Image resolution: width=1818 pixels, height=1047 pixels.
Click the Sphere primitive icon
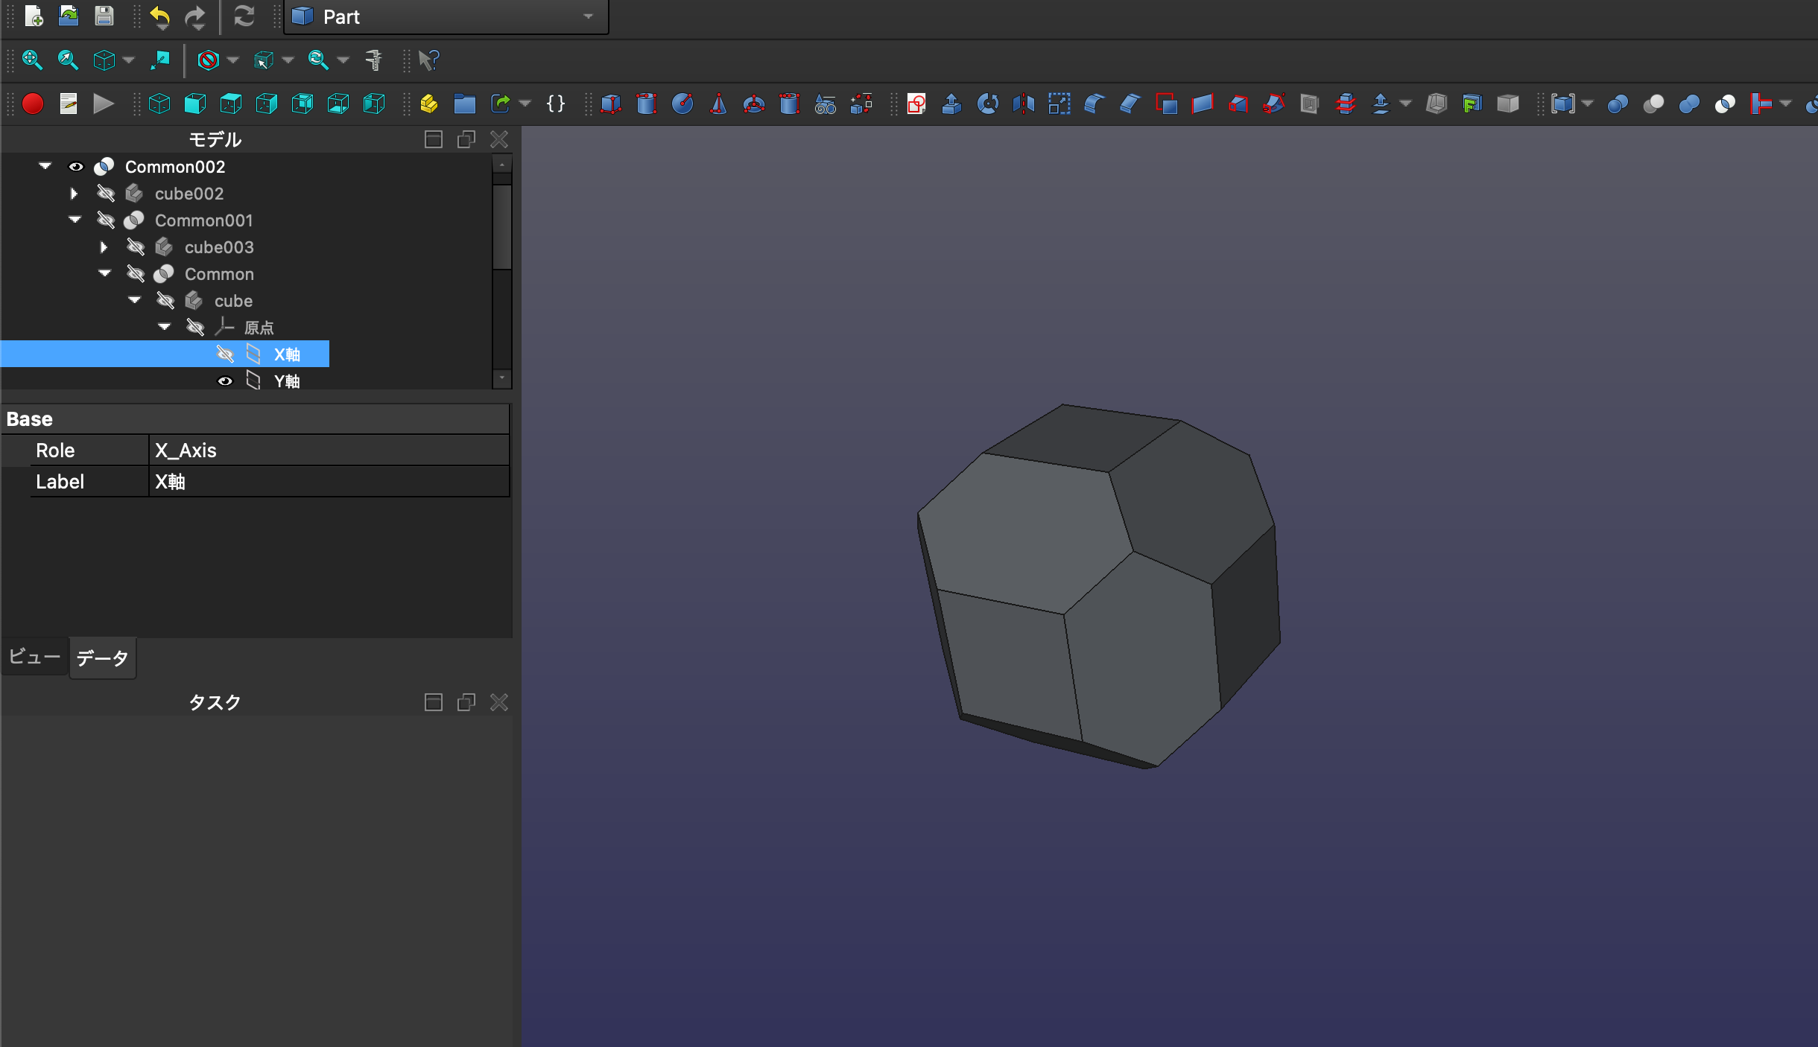682,104
